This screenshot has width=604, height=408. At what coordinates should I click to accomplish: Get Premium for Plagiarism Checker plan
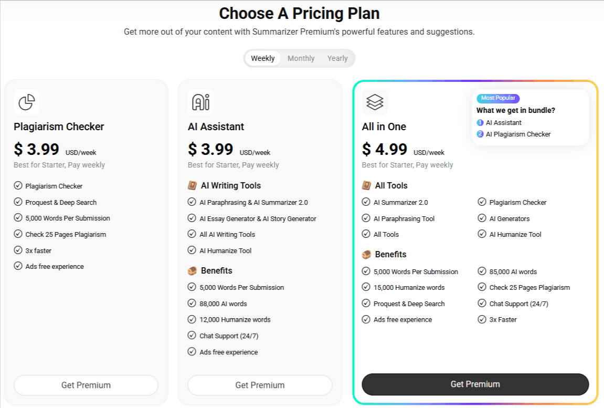click(86, 385)
